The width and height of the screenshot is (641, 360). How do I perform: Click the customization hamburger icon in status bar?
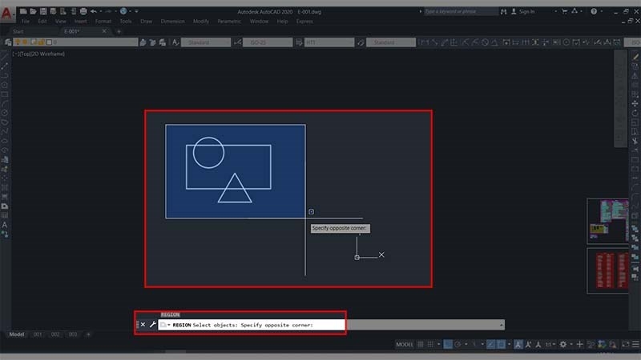click(x=635, y=345)
